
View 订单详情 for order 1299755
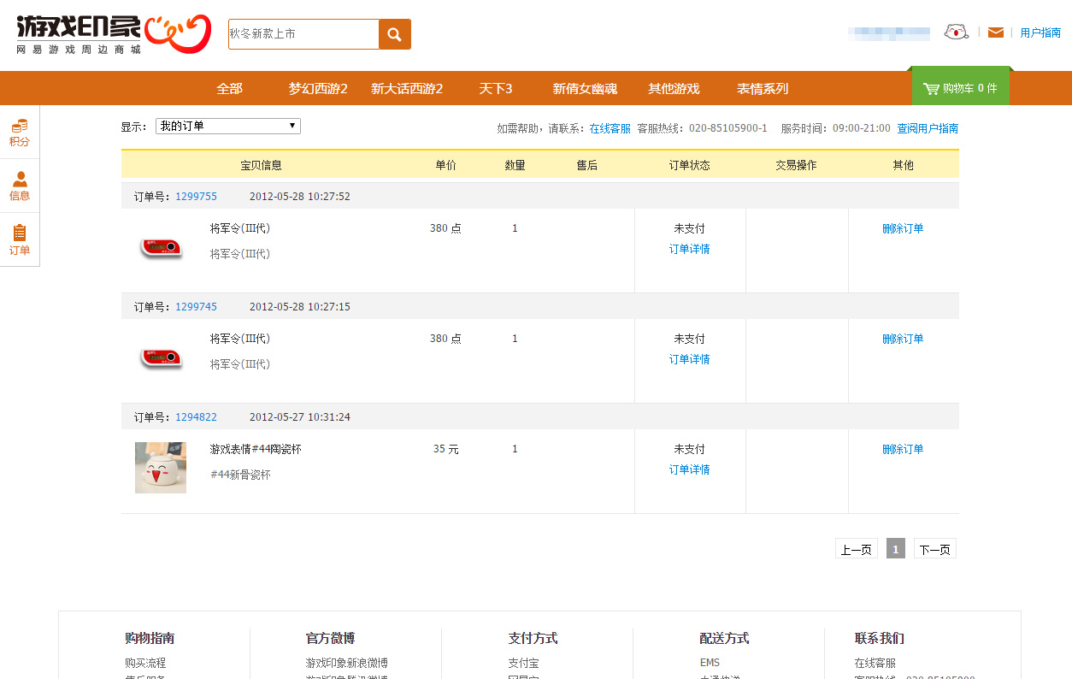point(690,249)
